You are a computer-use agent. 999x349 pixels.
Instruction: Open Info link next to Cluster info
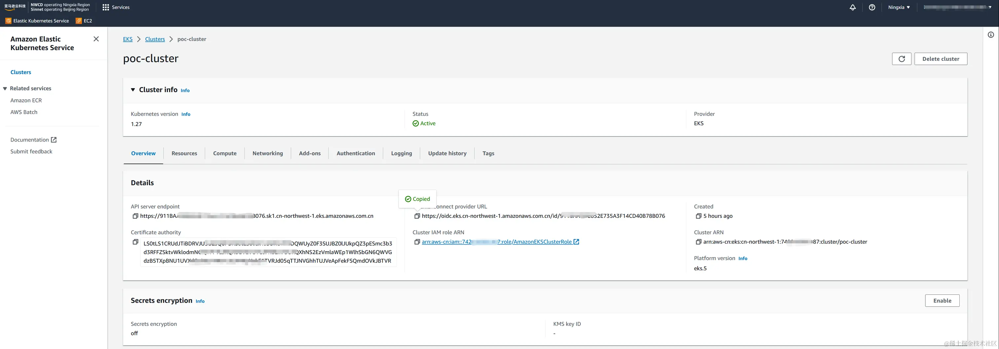tap(185, 90)
